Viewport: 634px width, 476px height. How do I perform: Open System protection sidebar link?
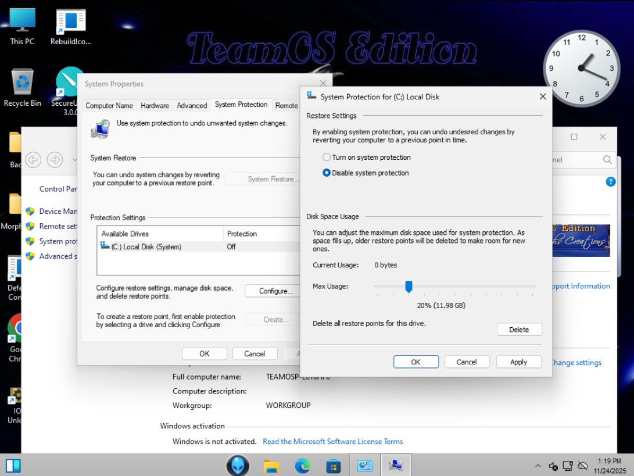[58, 241]
